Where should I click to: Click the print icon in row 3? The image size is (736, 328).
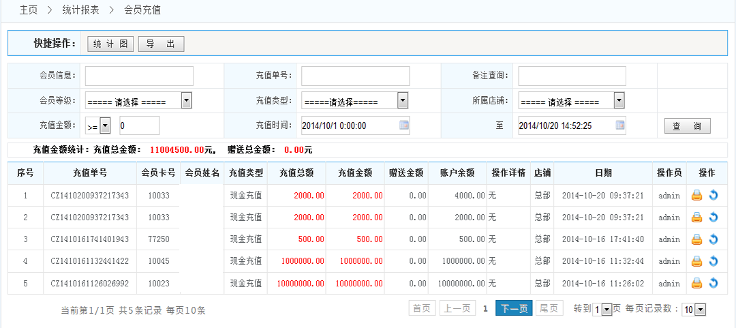[696, 239]
